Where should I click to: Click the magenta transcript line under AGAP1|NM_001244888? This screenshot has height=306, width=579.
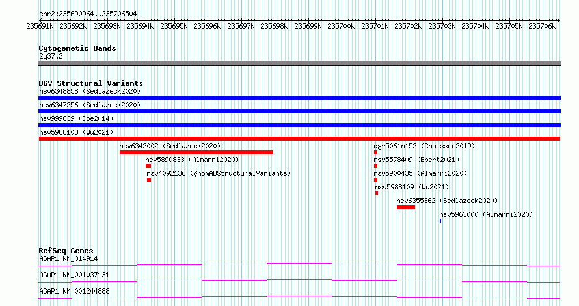299,297
